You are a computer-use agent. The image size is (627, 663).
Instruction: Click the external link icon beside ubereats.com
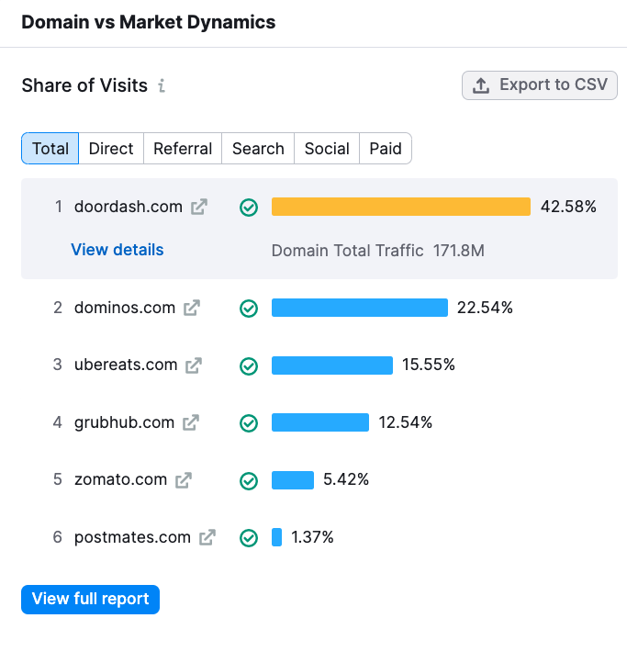click(194, 365)
